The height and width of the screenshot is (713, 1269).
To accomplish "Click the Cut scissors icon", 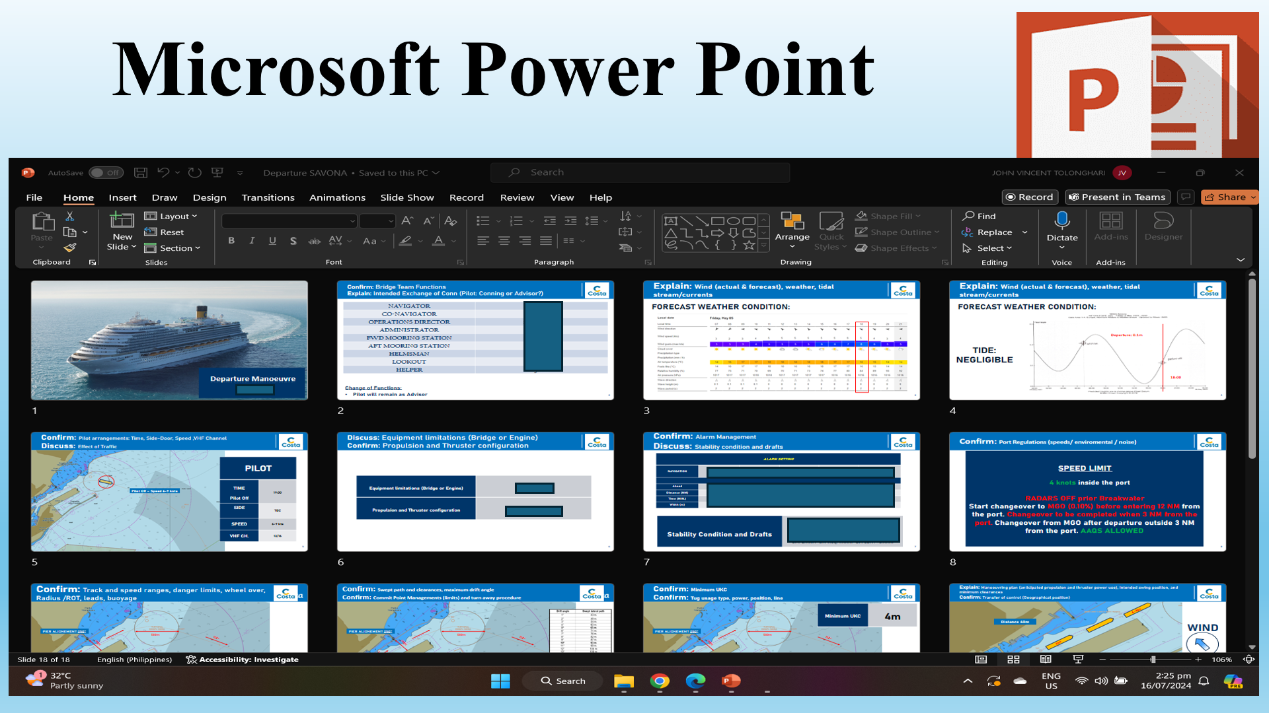I will 69,216.
